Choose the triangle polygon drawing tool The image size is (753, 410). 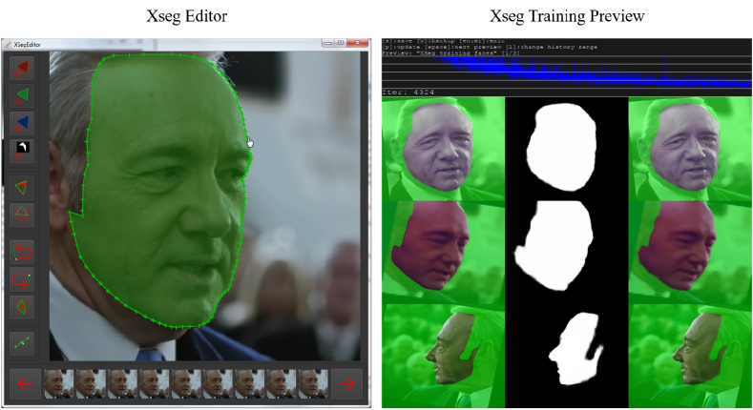22,188
